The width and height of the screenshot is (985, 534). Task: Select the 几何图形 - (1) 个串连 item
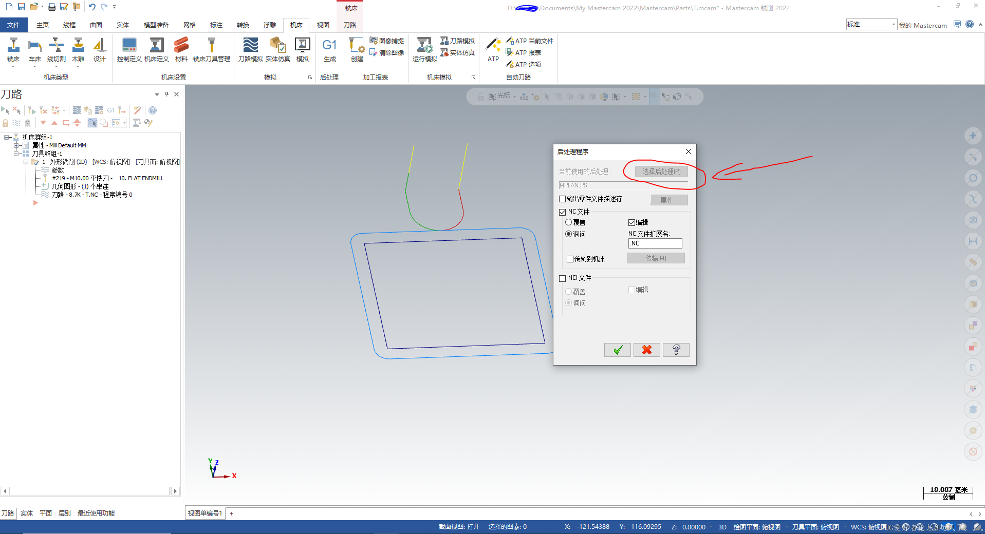80,186
